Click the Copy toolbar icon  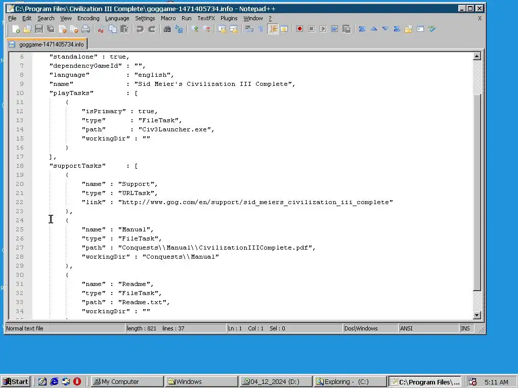point(113,29)
